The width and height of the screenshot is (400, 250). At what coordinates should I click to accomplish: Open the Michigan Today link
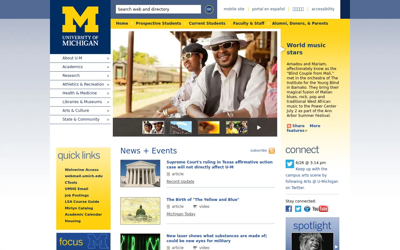coord(181,214)
